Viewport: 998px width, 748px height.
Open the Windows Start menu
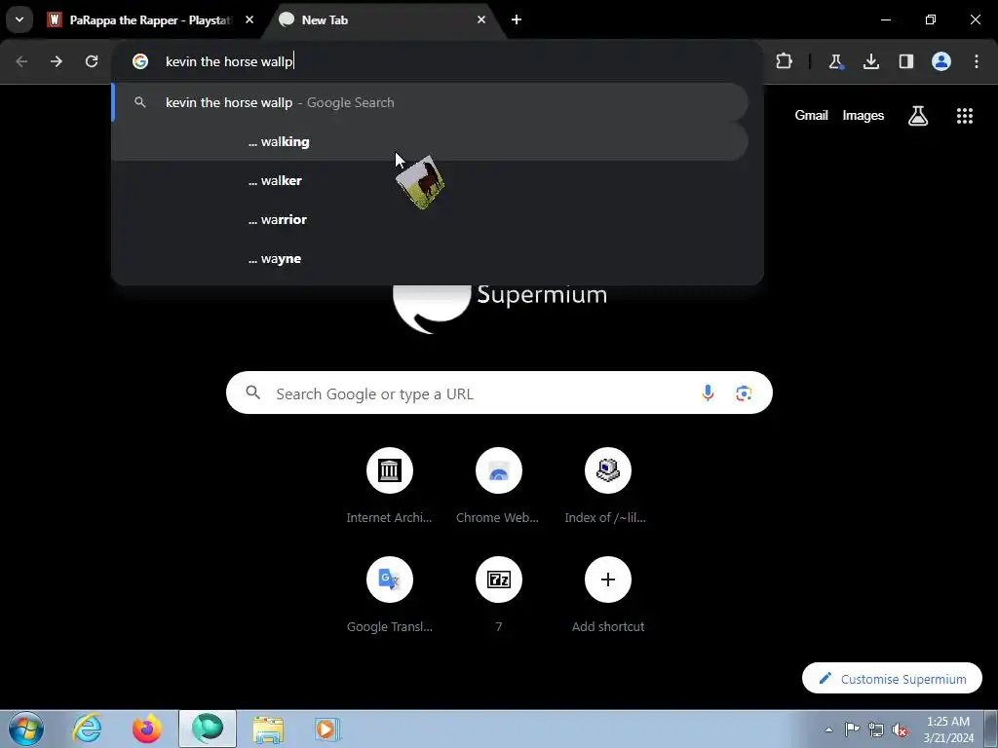[26, 729]
